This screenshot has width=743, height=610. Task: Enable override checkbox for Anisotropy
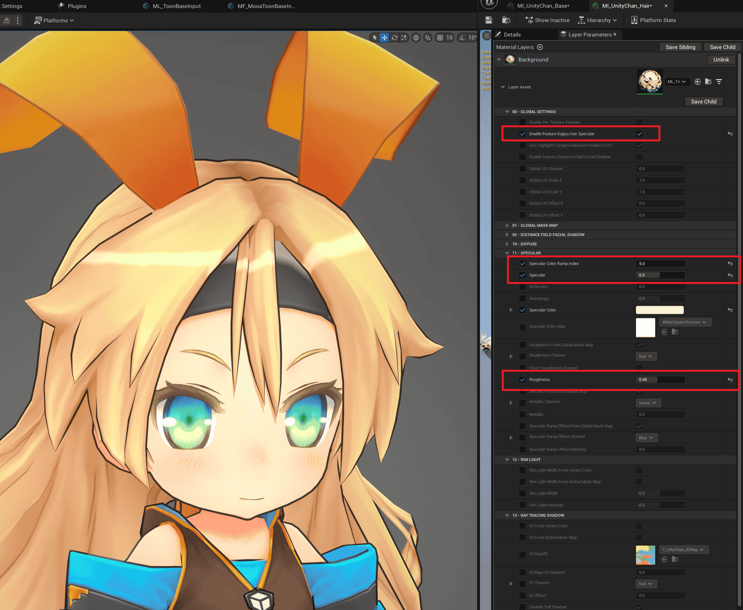[522, 298]
